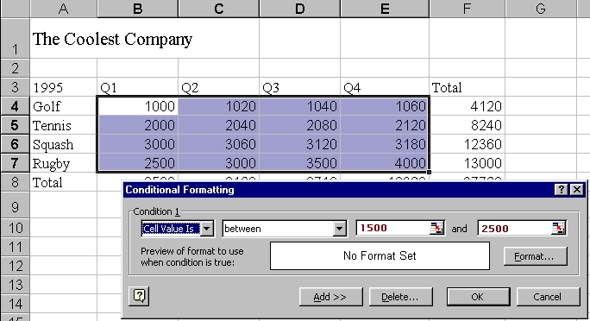Click the cell with value 2120
Screen dimensions: 590x321
385,125
